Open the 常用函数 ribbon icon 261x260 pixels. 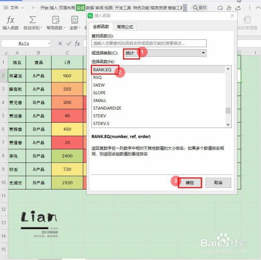(56, 20)
